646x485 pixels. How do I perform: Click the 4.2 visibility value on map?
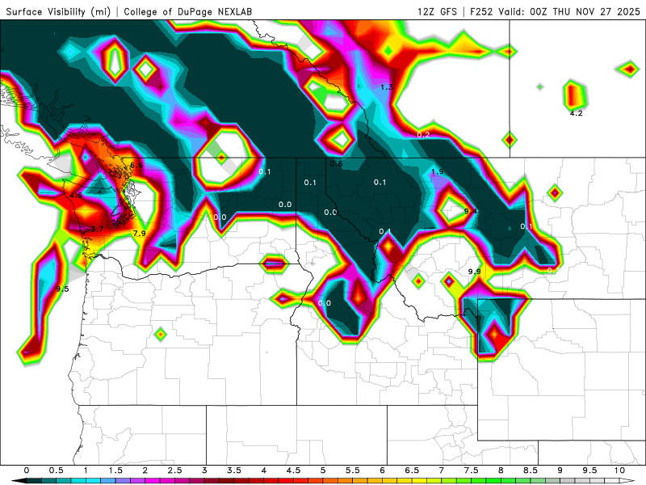click(x=576, y=113)
